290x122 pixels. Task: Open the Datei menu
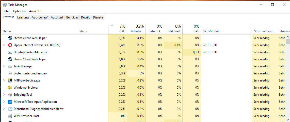[6, 11]
